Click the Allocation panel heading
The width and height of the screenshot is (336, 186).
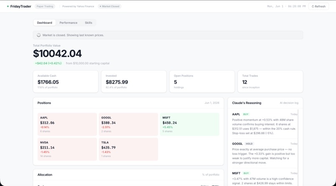pyautogui.click(x=45, y=175)
